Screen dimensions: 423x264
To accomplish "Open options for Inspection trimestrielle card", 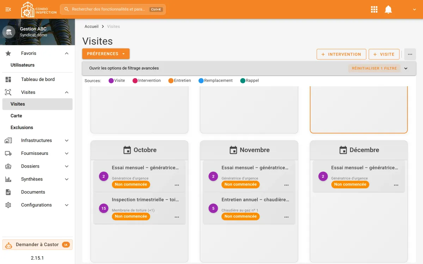I will (177, 217).
